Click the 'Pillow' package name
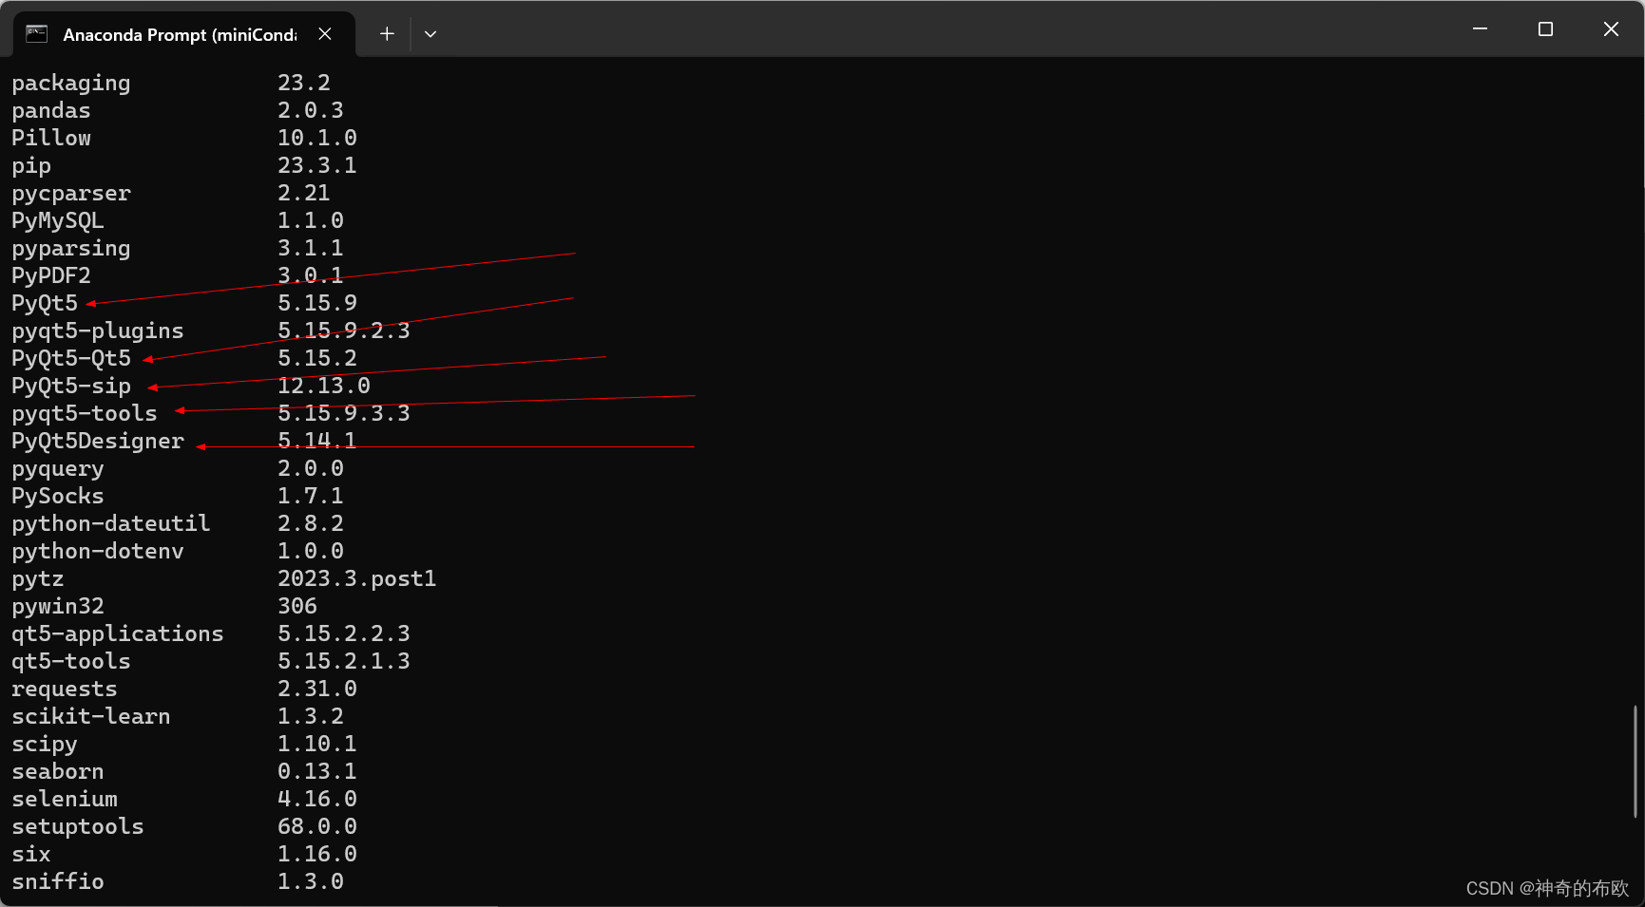1645x907 pixels. tap(51, 139)
